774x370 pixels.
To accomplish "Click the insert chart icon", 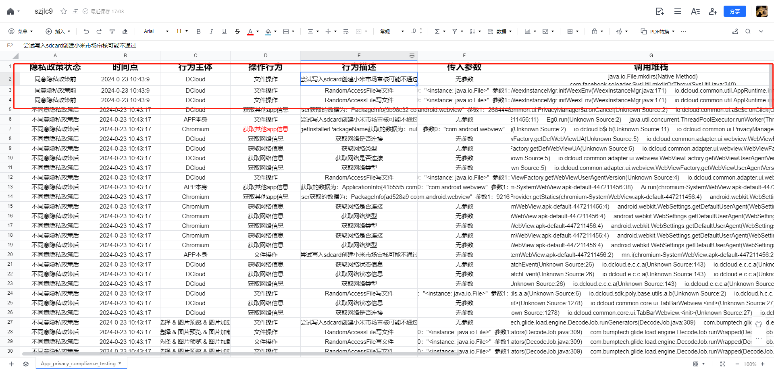I will 527,31.
